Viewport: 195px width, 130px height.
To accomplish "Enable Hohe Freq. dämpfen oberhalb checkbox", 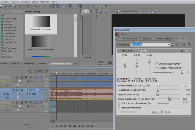I will click(x=119, y=103).
